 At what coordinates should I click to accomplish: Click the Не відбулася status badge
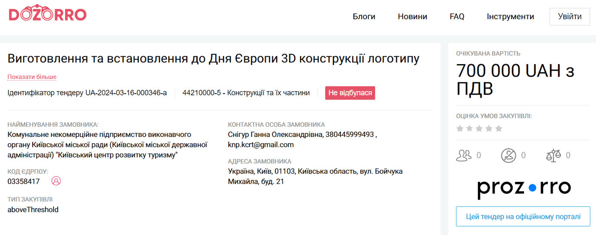[x=350, y=93]
